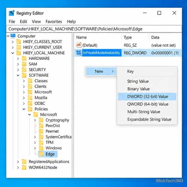Screen dimensions: 187x187
Task: Select the InPrivateModeAvailability value name
Action: point(101,53)
